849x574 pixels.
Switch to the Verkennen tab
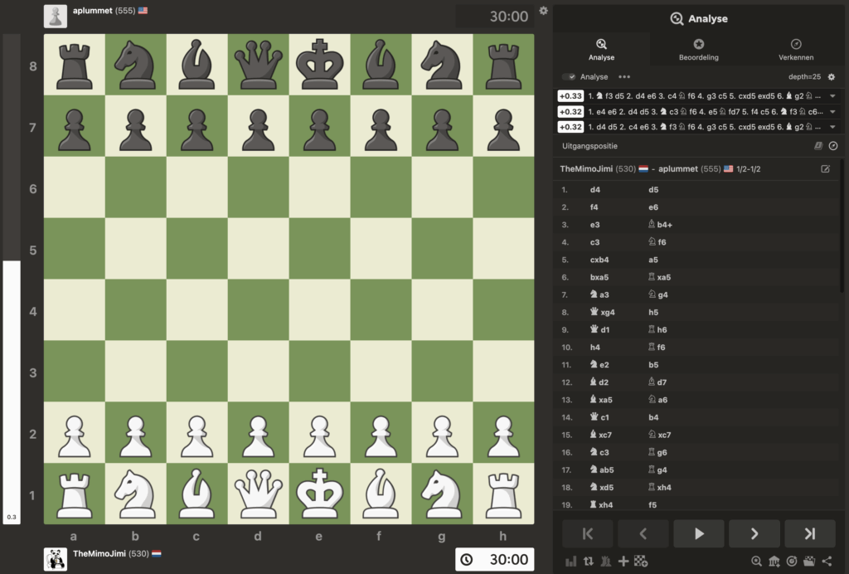pyautogui.click(x=795, y=50)
